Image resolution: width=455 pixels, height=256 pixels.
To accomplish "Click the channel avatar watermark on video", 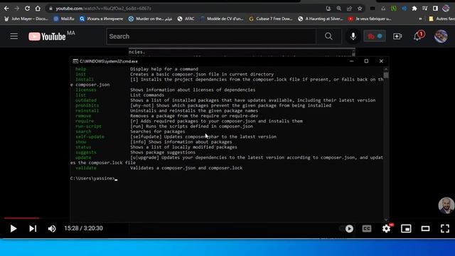I will click(446, 206).
